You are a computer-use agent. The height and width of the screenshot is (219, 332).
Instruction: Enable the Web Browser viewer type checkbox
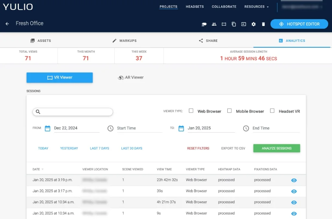click(191, 111)
